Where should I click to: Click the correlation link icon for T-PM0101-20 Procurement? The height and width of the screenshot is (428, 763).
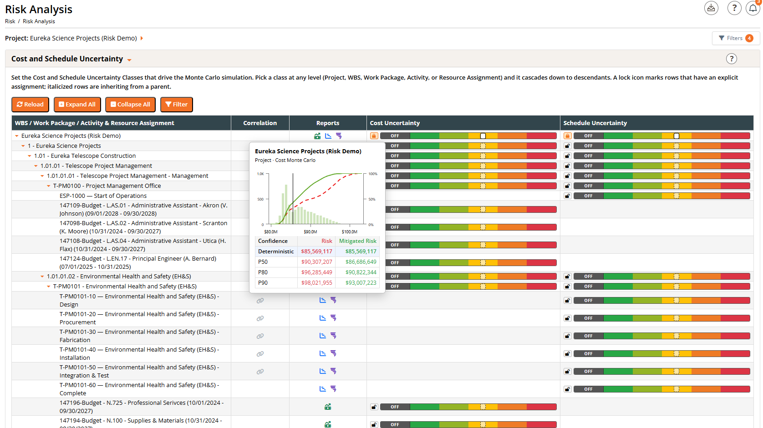tap(260, 318)
